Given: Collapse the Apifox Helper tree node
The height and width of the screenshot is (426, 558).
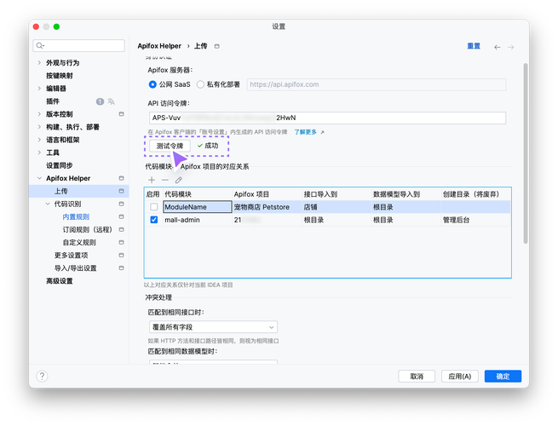Looking at the screenshot, I should tap(39, 178).
